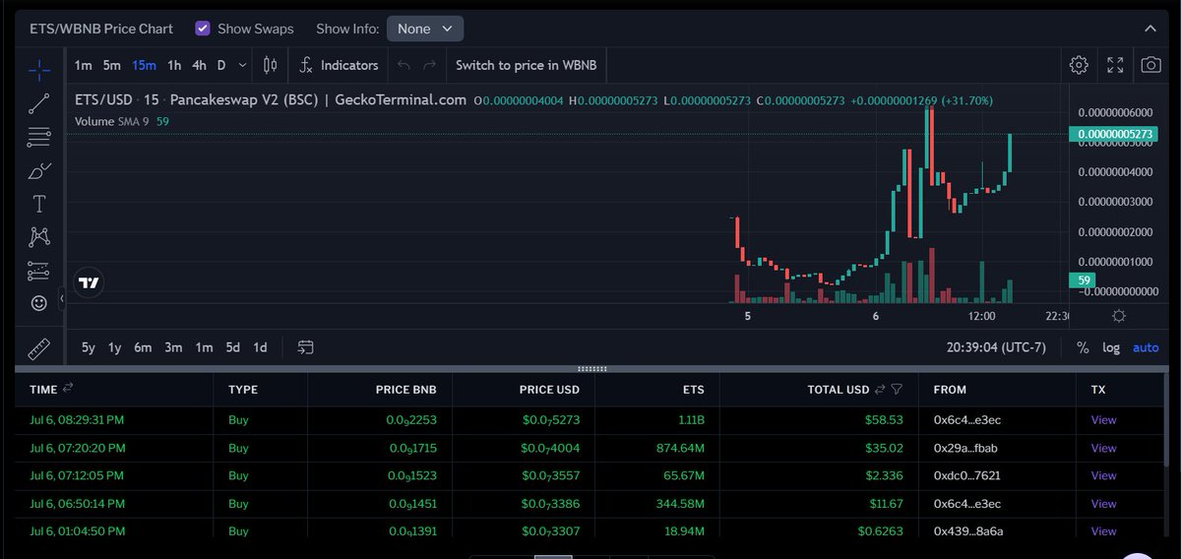Click sender address 0x29a...fbab
This screenshot has width=1181, height=559.
pyautogui.click(x=966, y=448)
